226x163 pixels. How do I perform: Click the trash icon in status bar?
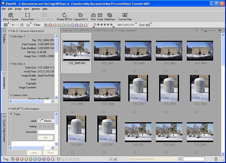click(x=216, y=159)
